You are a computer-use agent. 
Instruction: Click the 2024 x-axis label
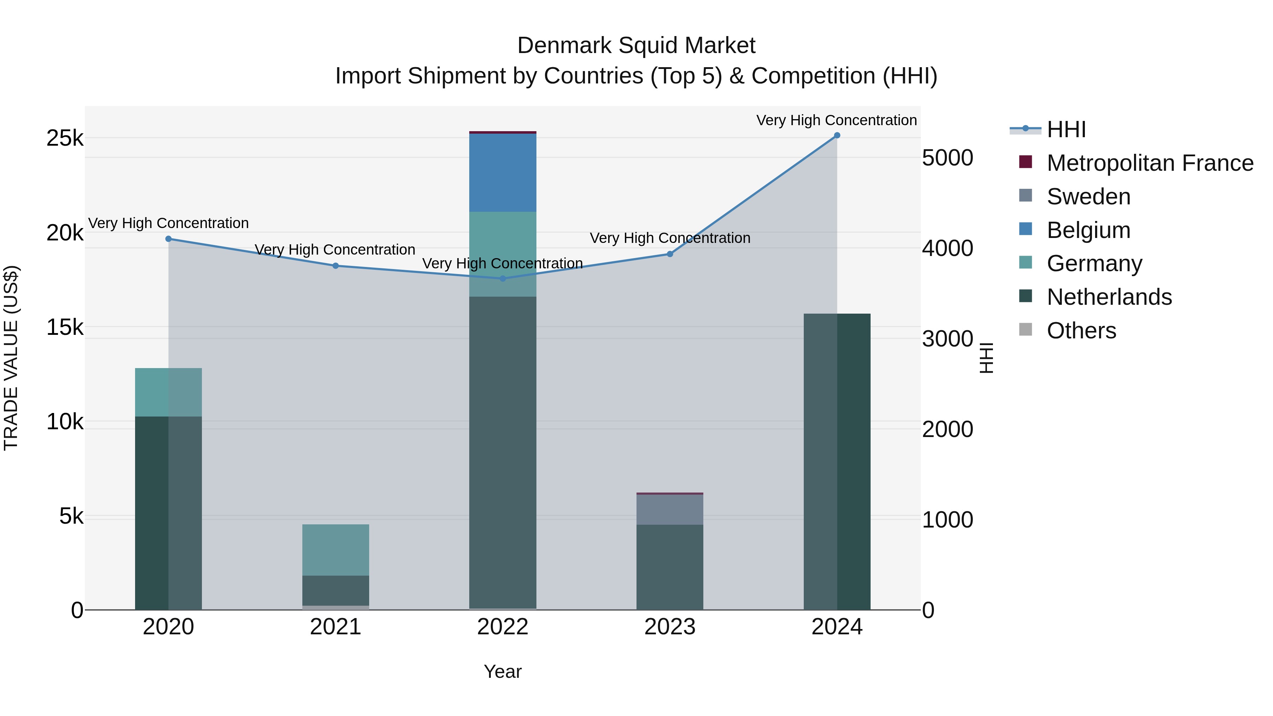(837, 627)
